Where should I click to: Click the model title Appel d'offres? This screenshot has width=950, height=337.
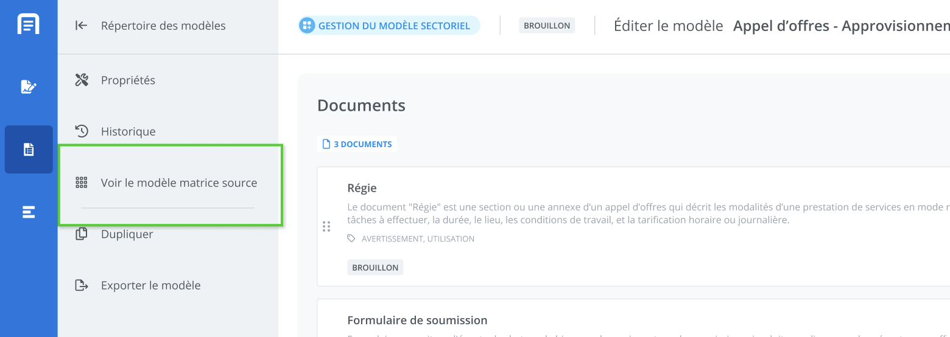point(840,26)
